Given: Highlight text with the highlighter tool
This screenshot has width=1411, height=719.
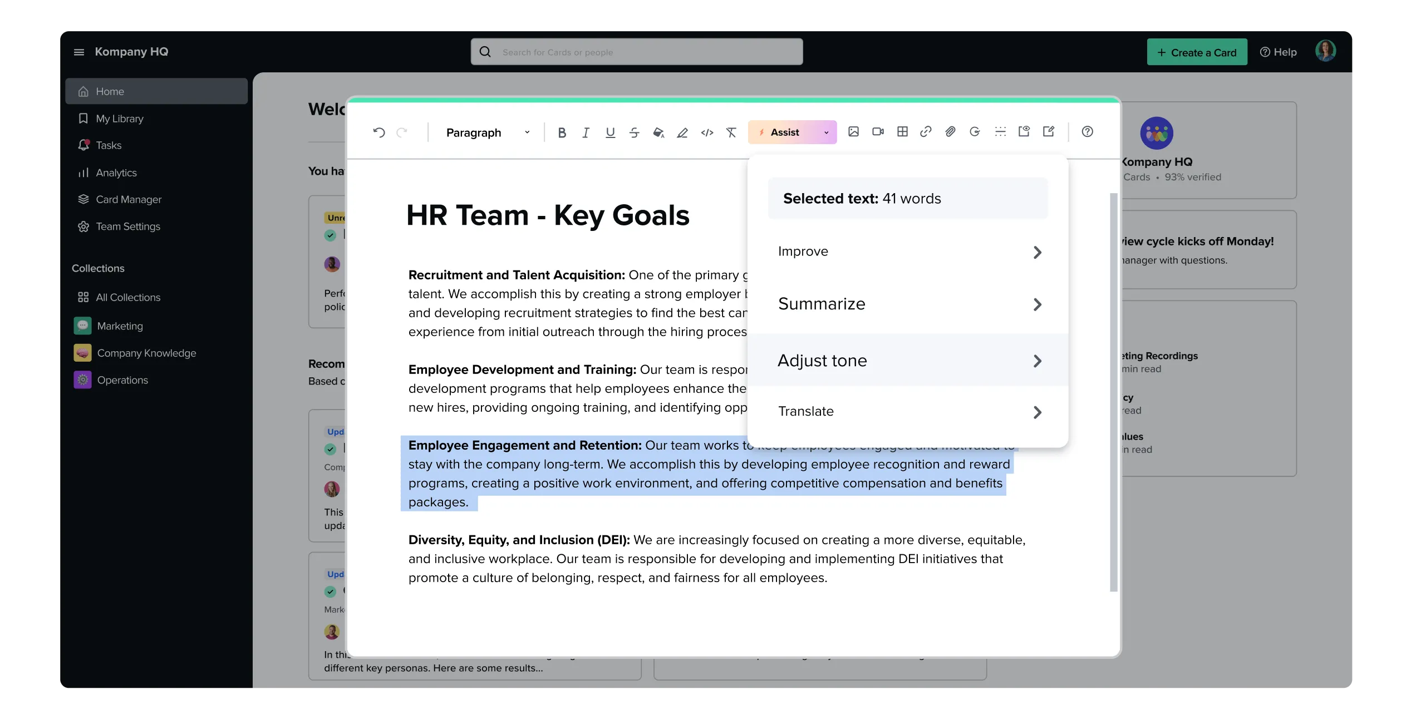Looking at the screenshot, I should point(682,132).
